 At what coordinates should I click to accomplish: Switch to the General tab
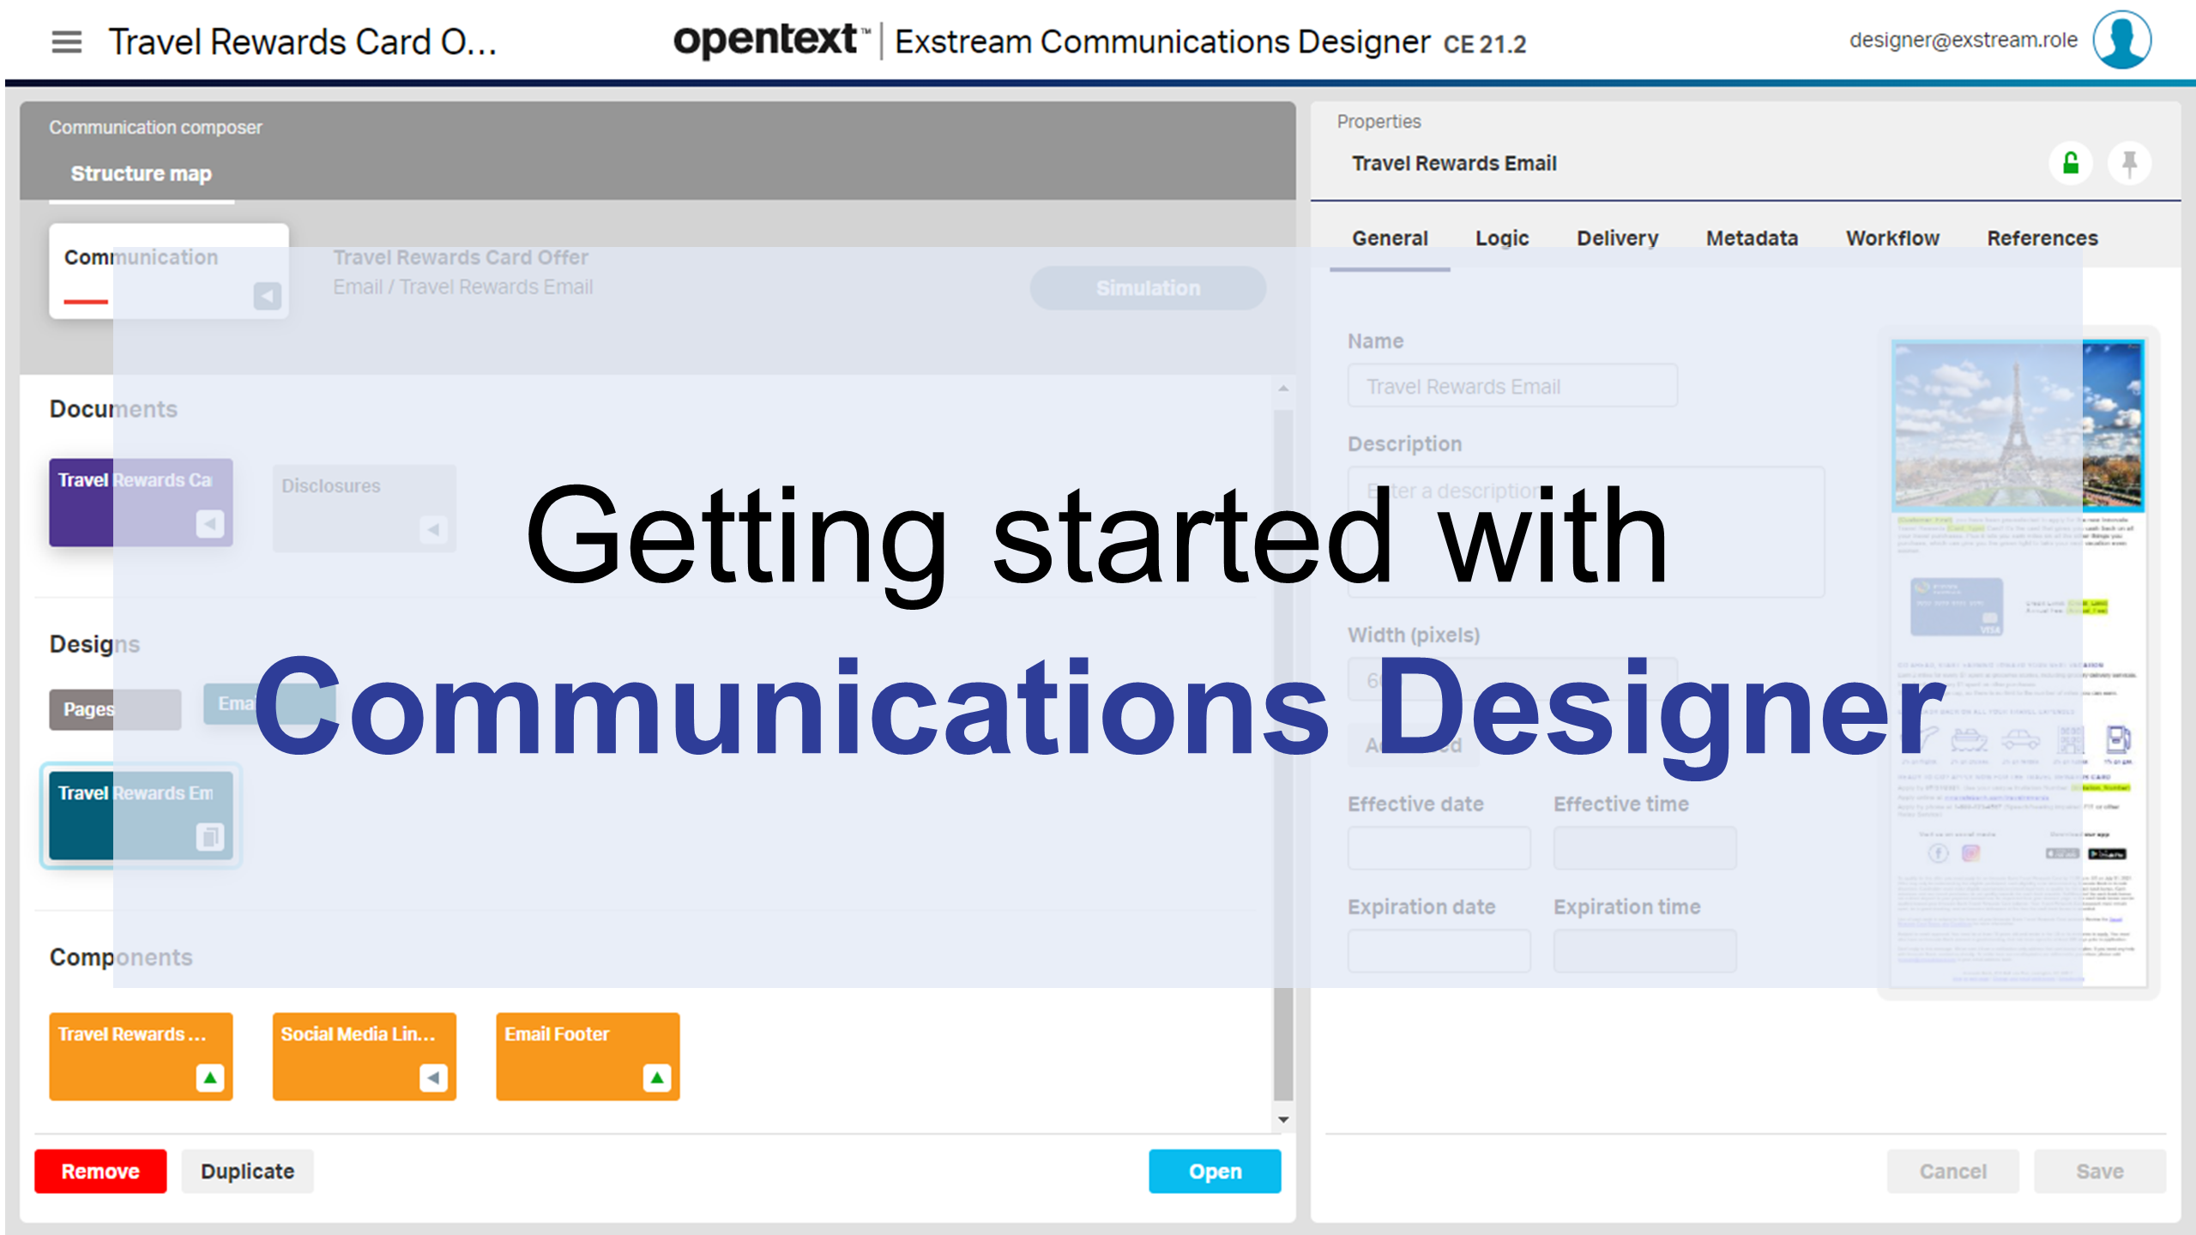pos(1390,238)
